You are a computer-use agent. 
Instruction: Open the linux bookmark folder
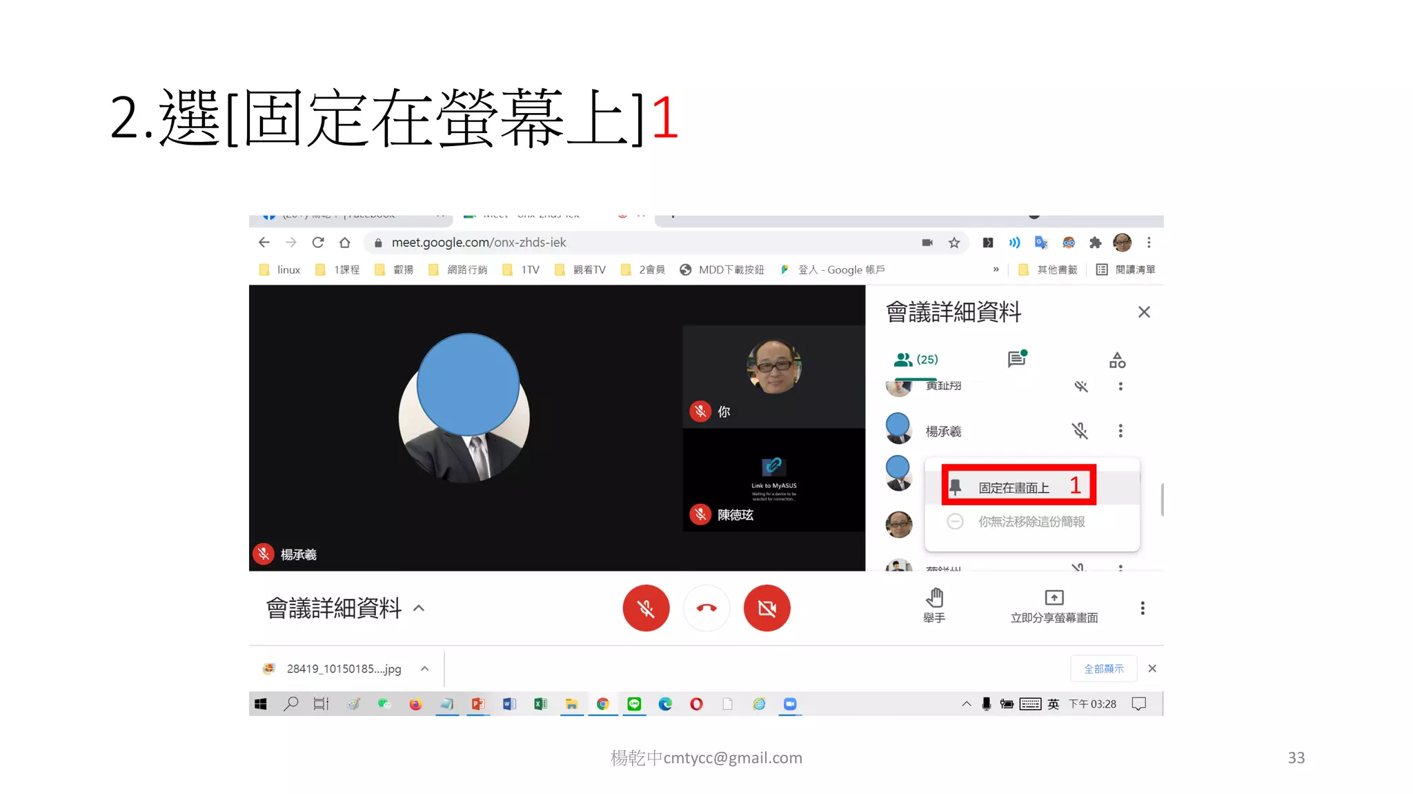coord(280,269)
